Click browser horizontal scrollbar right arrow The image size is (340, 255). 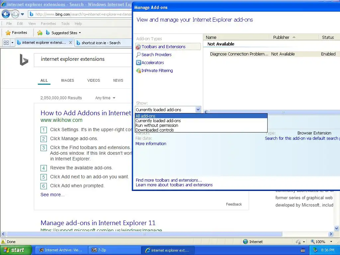tap(331, 234)
